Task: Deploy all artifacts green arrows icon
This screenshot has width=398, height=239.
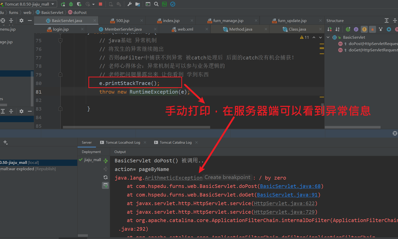Action: pos(106,160)
